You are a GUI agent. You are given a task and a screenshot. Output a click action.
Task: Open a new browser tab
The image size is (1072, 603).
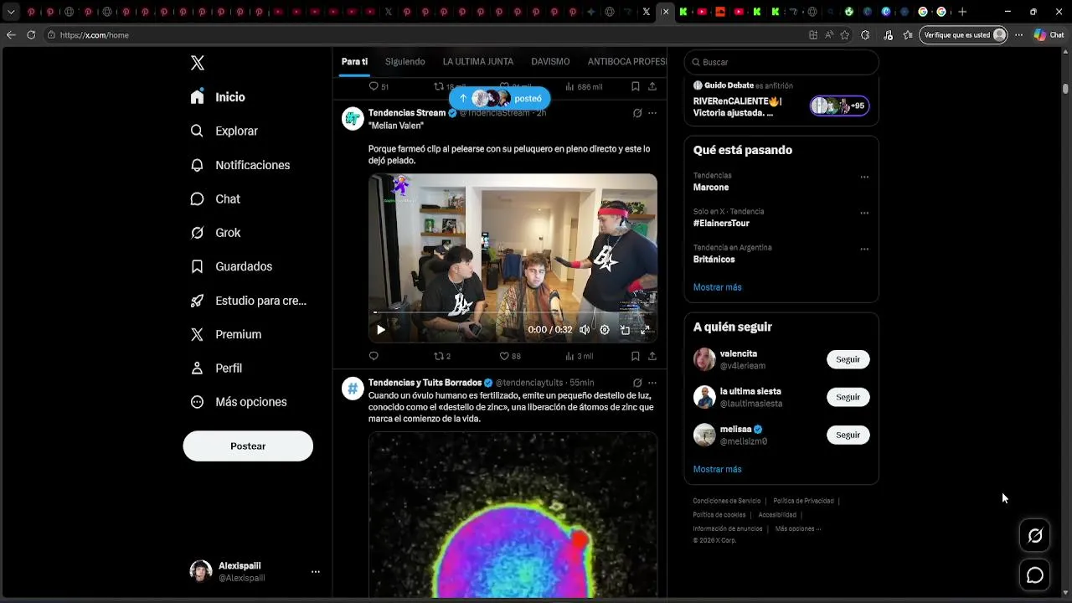[x=962, y=12]
